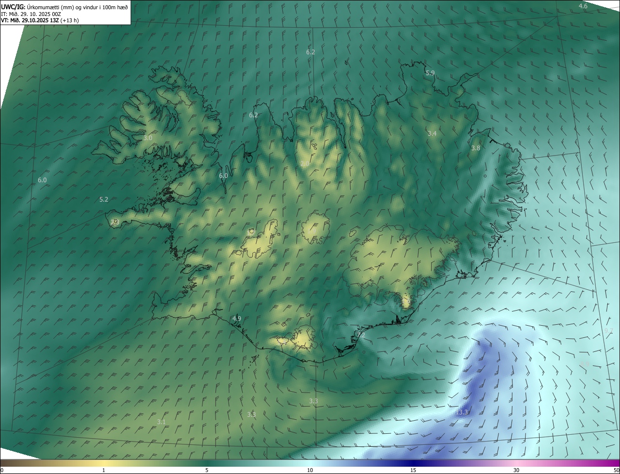Click the 2.0 value label inland
The height and width of the screenshot is (474, 620).
(x=304, y=164)
